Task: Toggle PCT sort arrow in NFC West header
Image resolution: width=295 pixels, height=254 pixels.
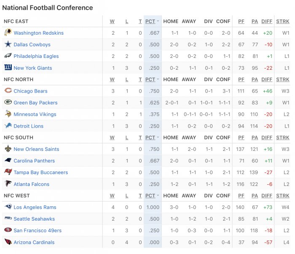Action: click(158, 195)
